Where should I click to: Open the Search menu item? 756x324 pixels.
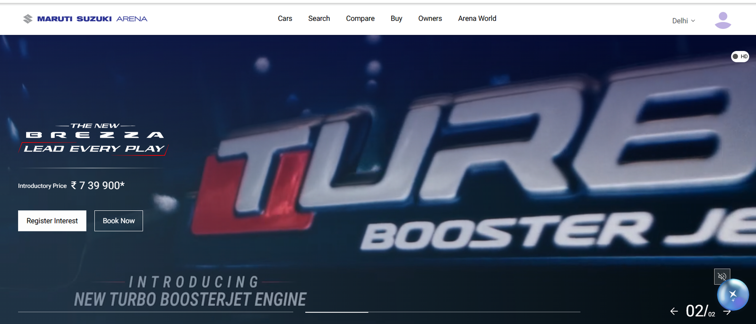(319, 18)
